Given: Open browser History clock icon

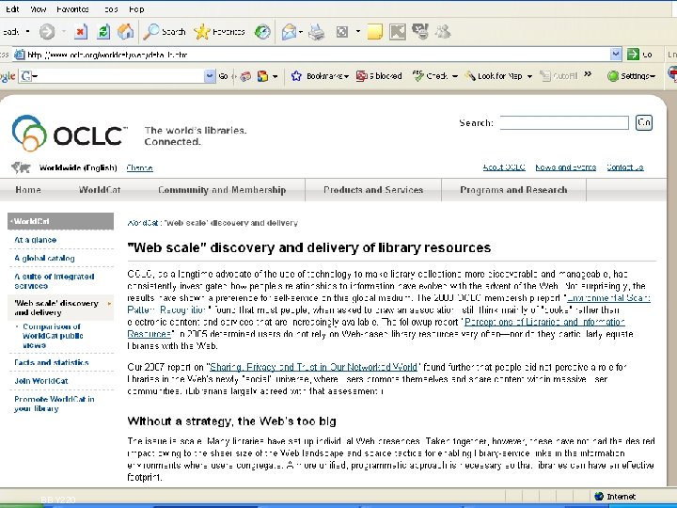Looking at the screenshot, I should tap(262, 32).
